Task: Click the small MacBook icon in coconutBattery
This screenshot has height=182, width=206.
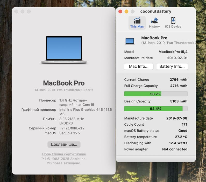Action: (x=130, y=41)
